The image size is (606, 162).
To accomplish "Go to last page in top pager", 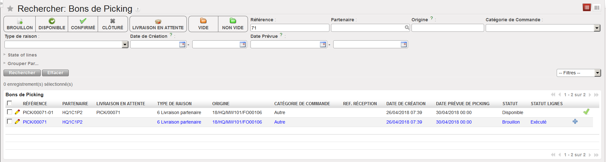I will point(596,95).
